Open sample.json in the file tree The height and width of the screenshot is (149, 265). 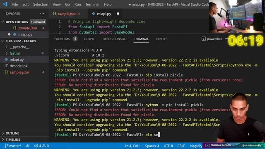pos(19,72)
